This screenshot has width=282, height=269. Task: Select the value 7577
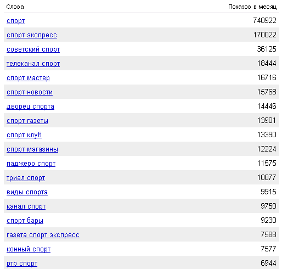tap(268, 249)
